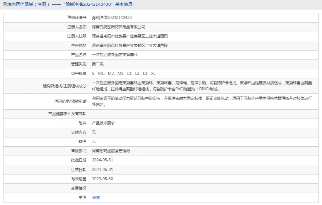Click the model specification value S、M1、M2…XL

click(124, 73)
